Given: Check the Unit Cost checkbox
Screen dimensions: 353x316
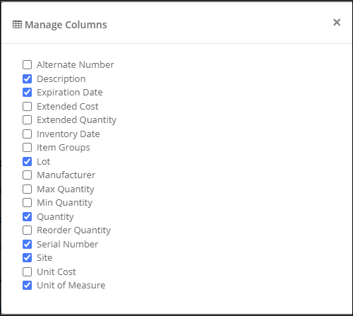Looking at the screenshot, I should tap(28, 271).
